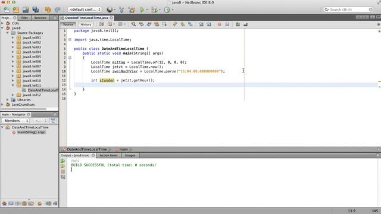Click the yellow Re-run with different parameters icon

coord(63,166)
